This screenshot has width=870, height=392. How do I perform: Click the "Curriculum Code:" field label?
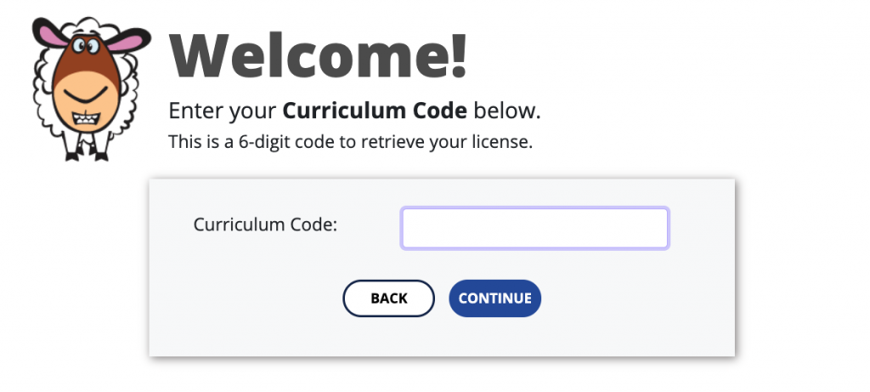click(x=265, y=224)
